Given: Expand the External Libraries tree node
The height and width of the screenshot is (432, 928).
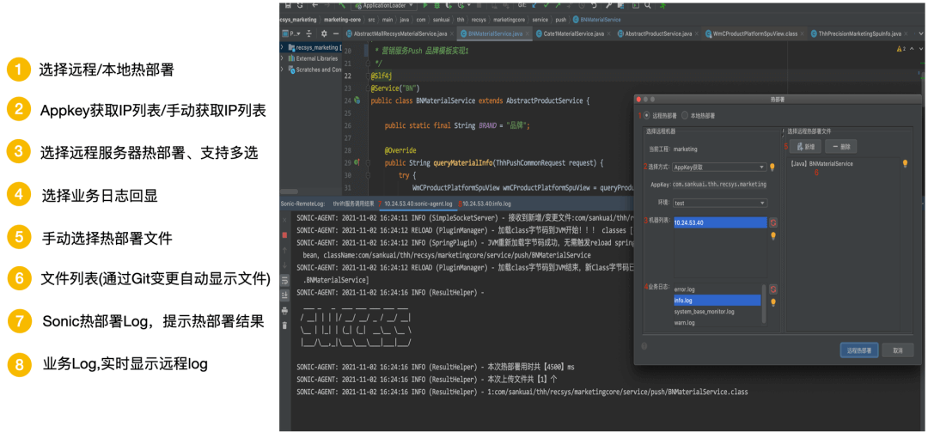Looking at the screenshot, I should [281, 58].
